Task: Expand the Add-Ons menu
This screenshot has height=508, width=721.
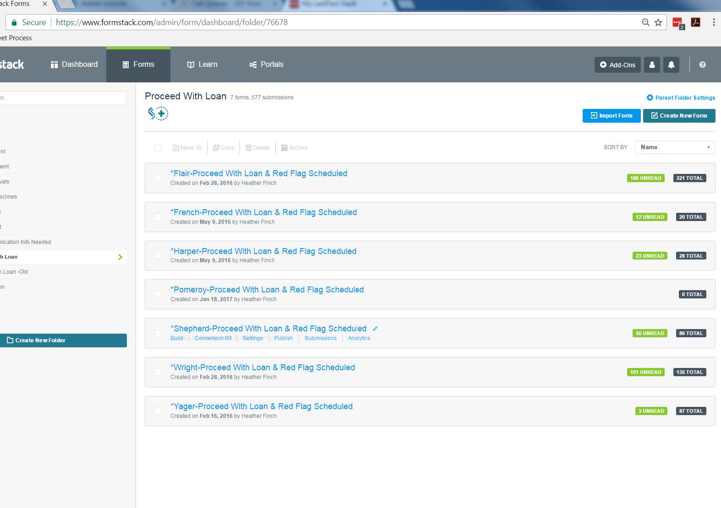Action: click(617, 65)
